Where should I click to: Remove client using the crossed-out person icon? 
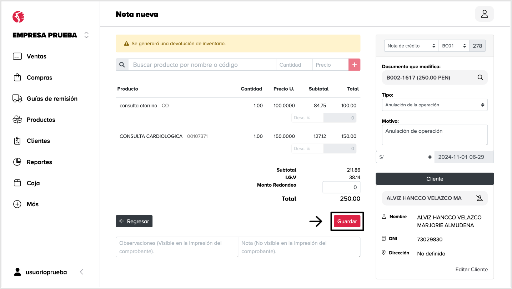(480, 198)
